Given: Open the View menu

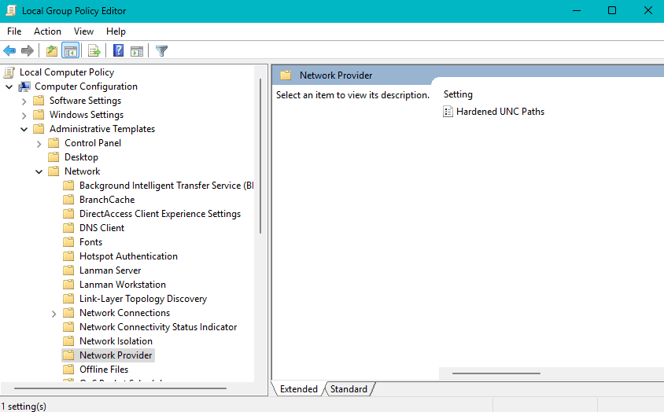Looking at the screenshot, I should coord(83,31).
